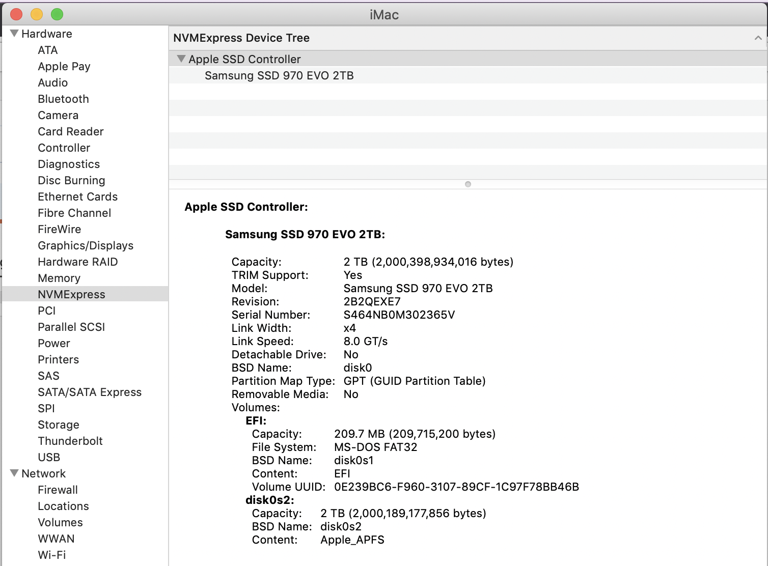Screen dimensions: 768x566
Task: Select Fibre Channel in sidebar
Action: pyautogui.click(x=74, y=213)
